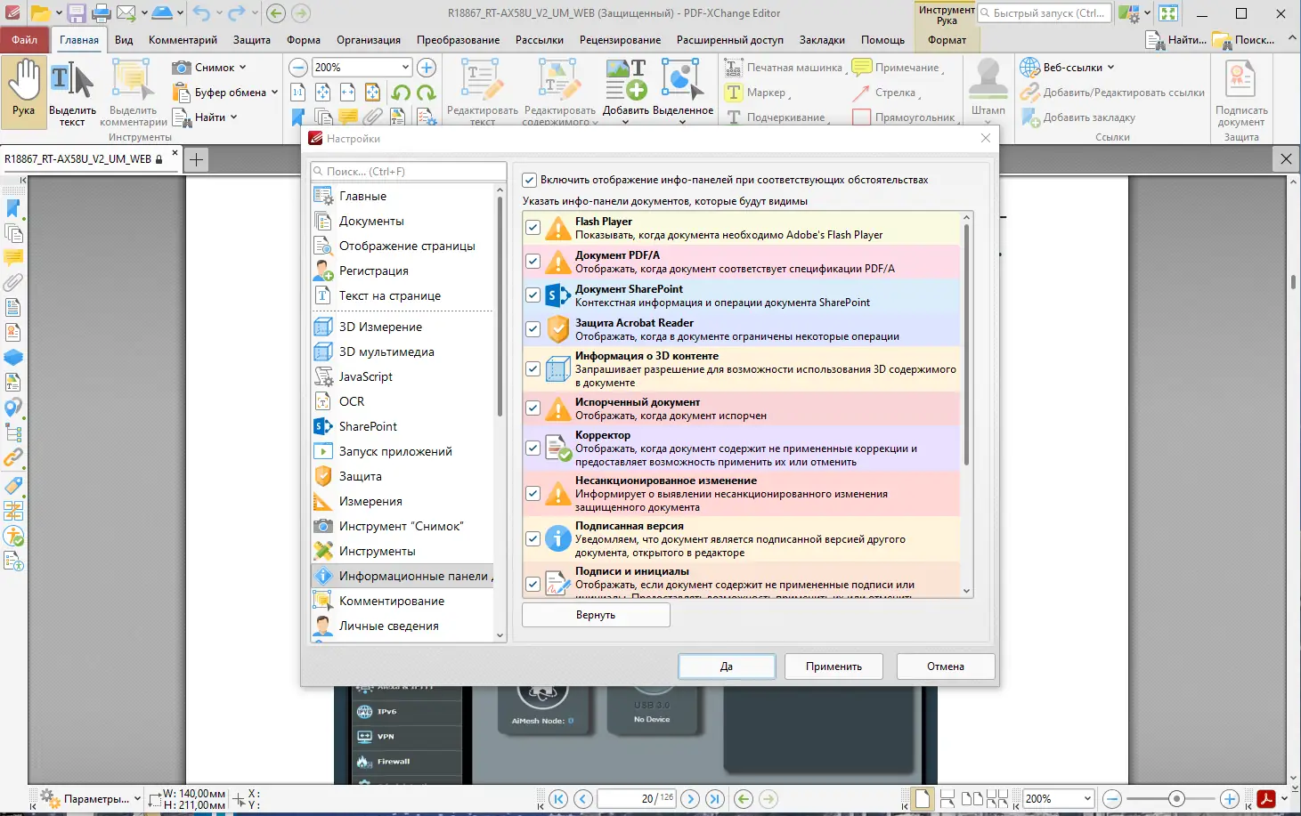Open document in Adobe Acrobat via status bar icon
Image resolution: width=1301 pixels, height=816 pixels.
coord(1265,798)
